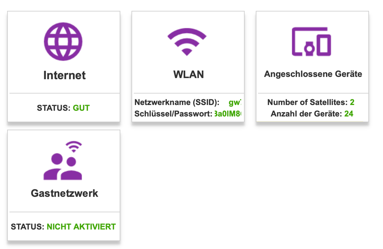Click the purple WLAN wifi signal icon

pos(187,42)
